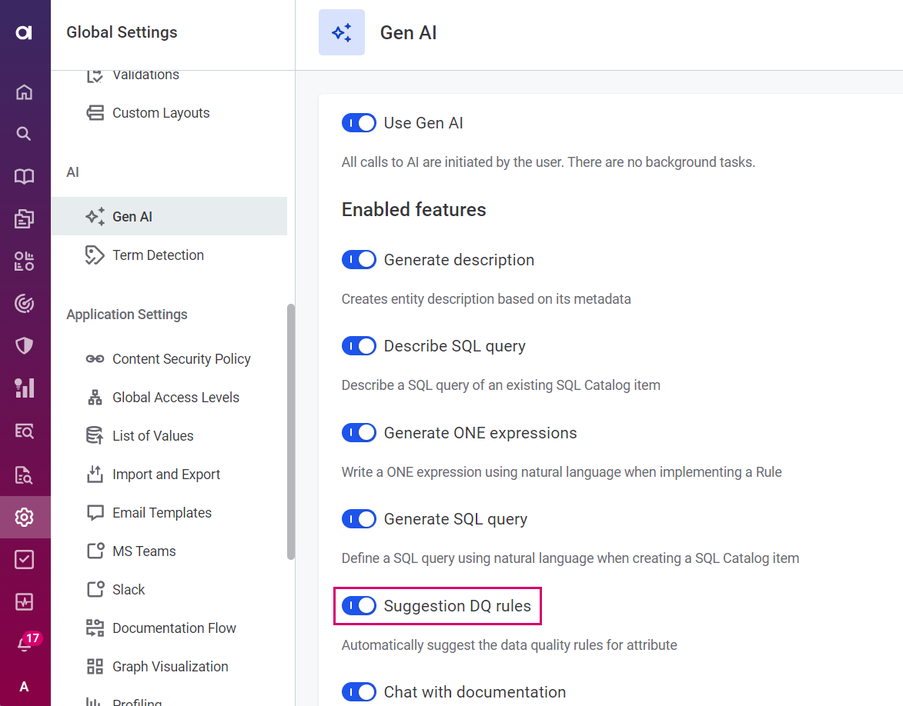903x706 pixels.
Task: Open search from the left rail
Action: [x=25, y=135]
